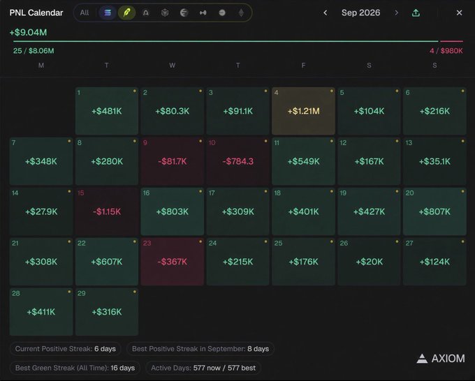
Task: Open day 11 cell showing +$549K
Action: tap(304, 161)
